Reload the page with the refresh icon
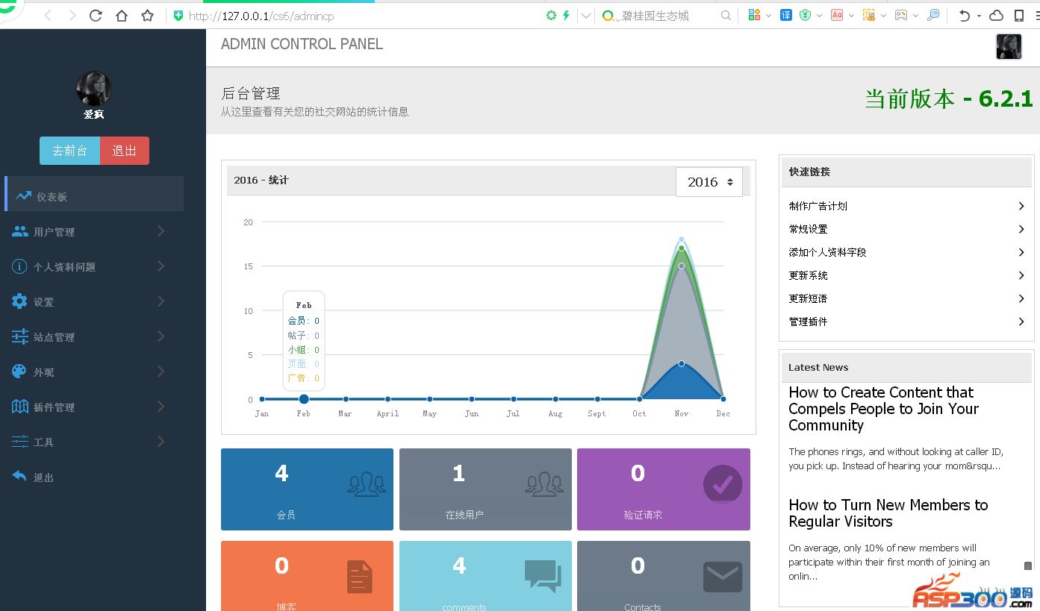Screen dimensions: 1040x611 pos(96,16)
